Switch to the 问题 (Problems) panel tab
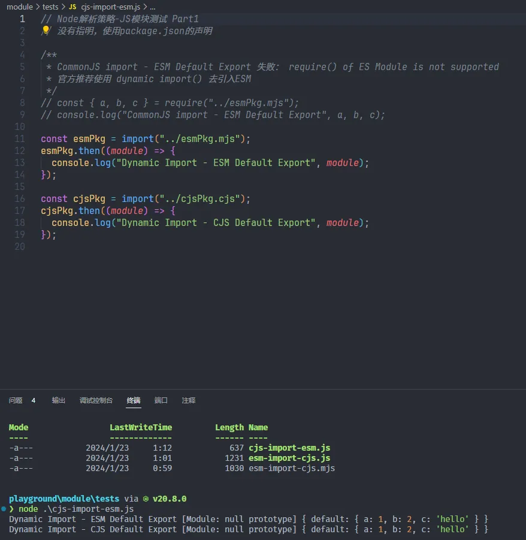 pos(16,400)
